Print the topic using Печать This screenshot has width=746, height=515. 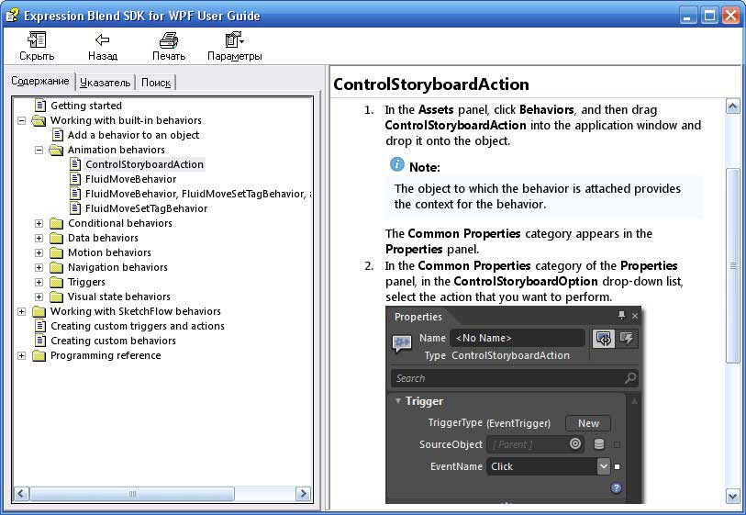click(x=169, y=40)
